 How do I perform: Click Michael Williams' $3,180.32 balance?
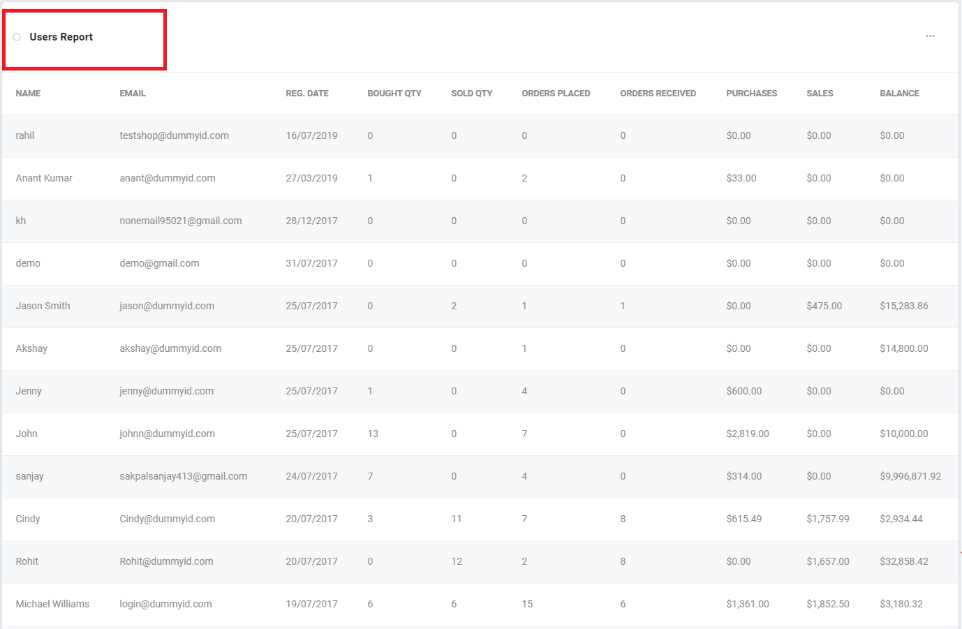[x=901, y=605]
